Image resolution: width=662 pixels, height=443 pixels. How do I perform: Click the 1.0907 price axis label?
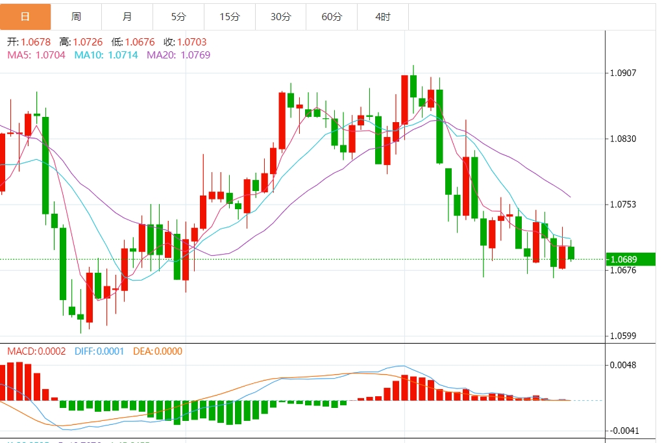[x=623, y=73]
